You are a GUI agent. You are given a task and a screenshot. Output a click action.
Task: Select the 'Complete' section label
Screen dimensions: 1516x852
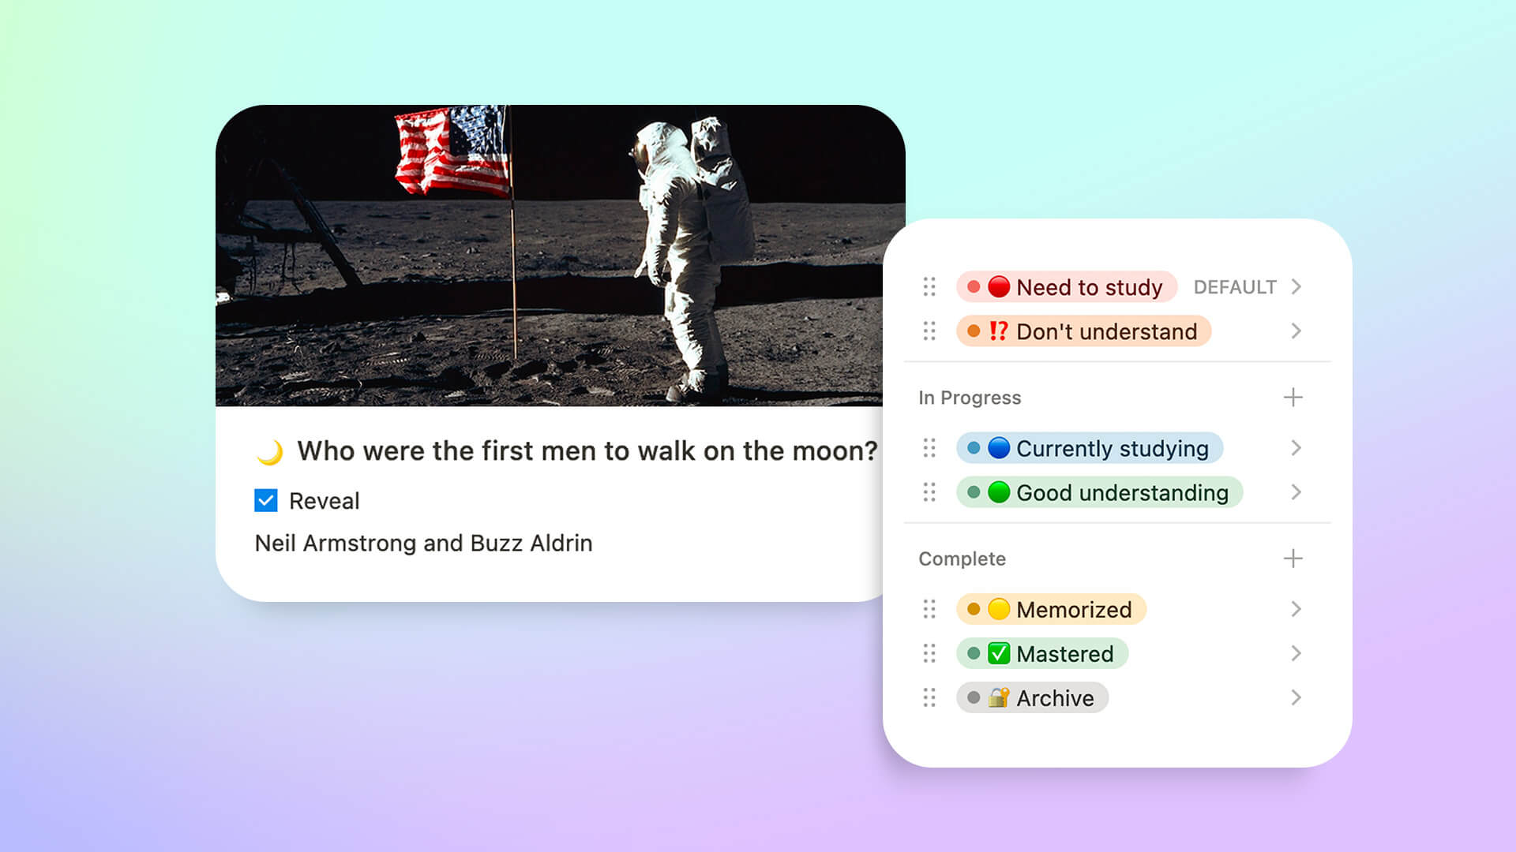[962, 559]
